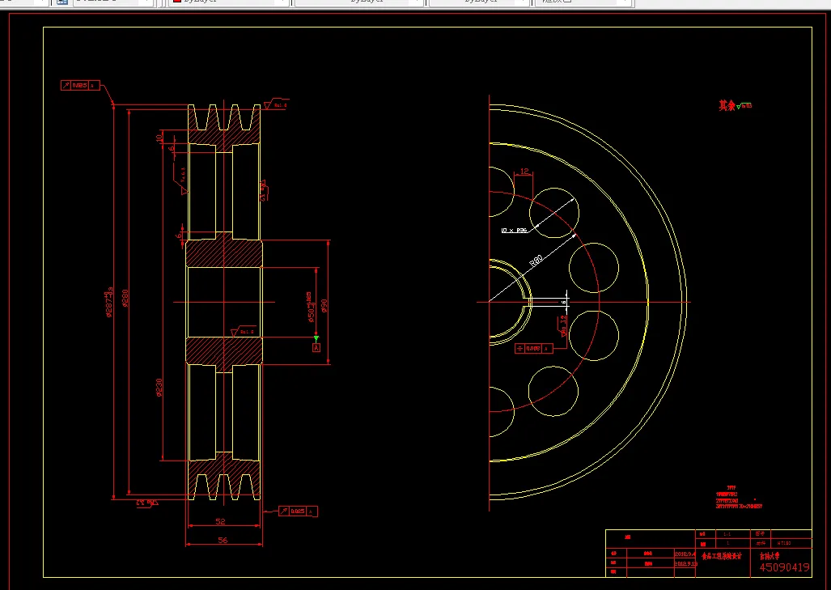This screenshot has width=831, height=590.
Task: Select the ø90 hub diameter dimension text
Action: (x=324, y=306)
